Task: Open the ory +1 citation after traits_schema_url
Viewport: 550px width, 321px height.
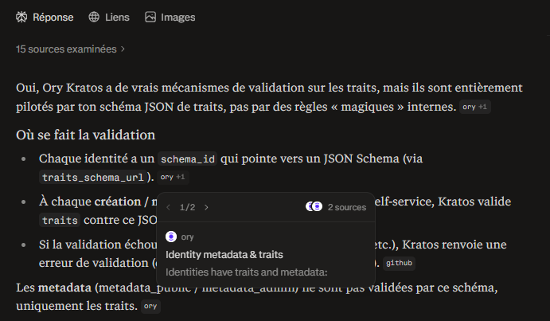Action: tap(172, 177)
